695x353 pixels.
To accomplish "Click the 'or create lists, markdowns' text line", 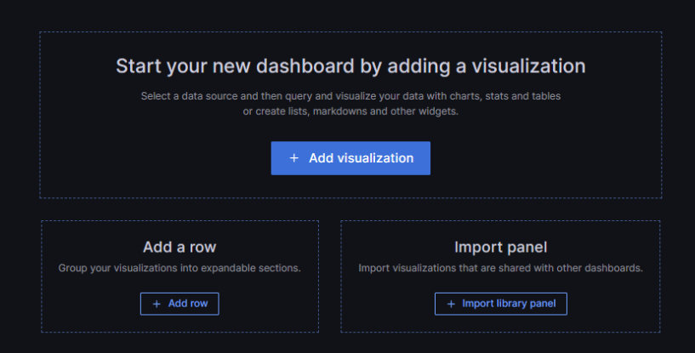I will tap(350, 111).
